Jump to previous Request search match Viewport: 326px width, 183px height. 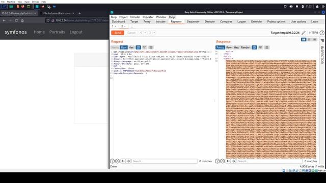tap(123, 161)
